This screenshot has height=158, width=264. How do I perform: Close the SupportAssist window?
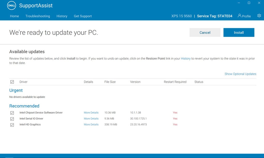pyautogui.click(x=259, y=3)
